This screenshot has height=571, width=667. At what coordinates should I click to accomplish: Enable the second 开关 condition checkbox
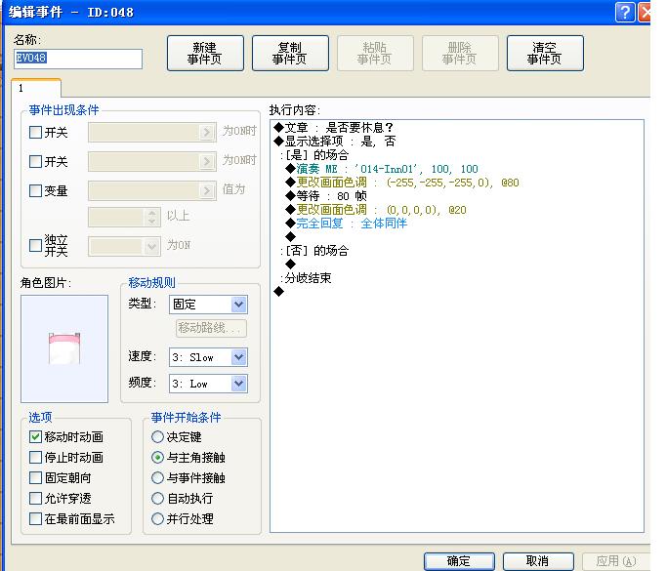coord(35,162)
